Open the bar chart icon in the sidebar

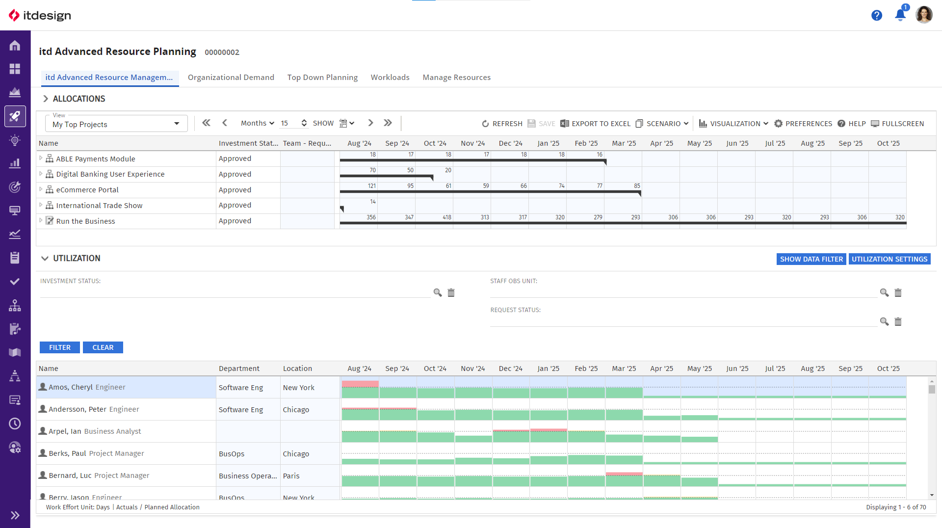(15, 163)
